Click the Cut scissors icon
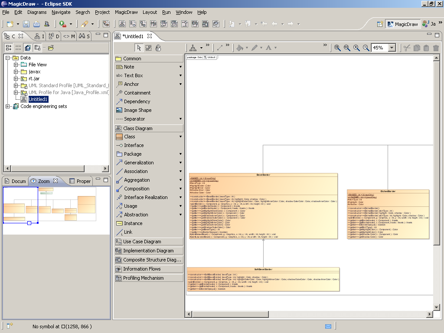The width and height of the screenshot is (444, 333). click(407, 48)
